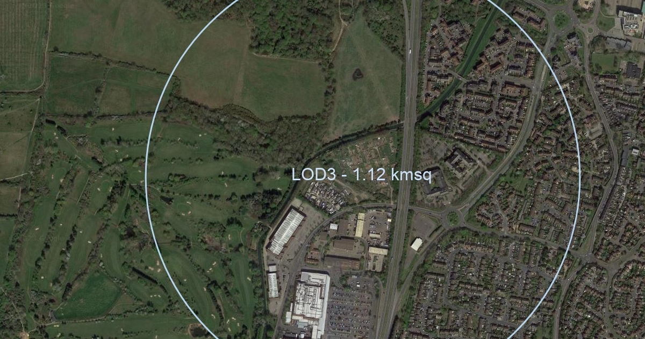Screen dimensions: 645x339
Task: Select the superstore car park
Action: [350, 308]
